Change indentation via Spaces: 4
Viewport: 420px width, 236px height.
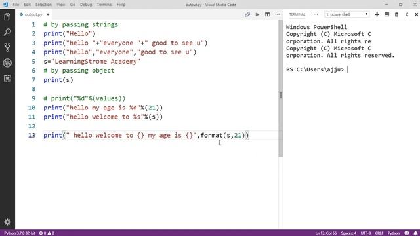(x=348, y=233)
